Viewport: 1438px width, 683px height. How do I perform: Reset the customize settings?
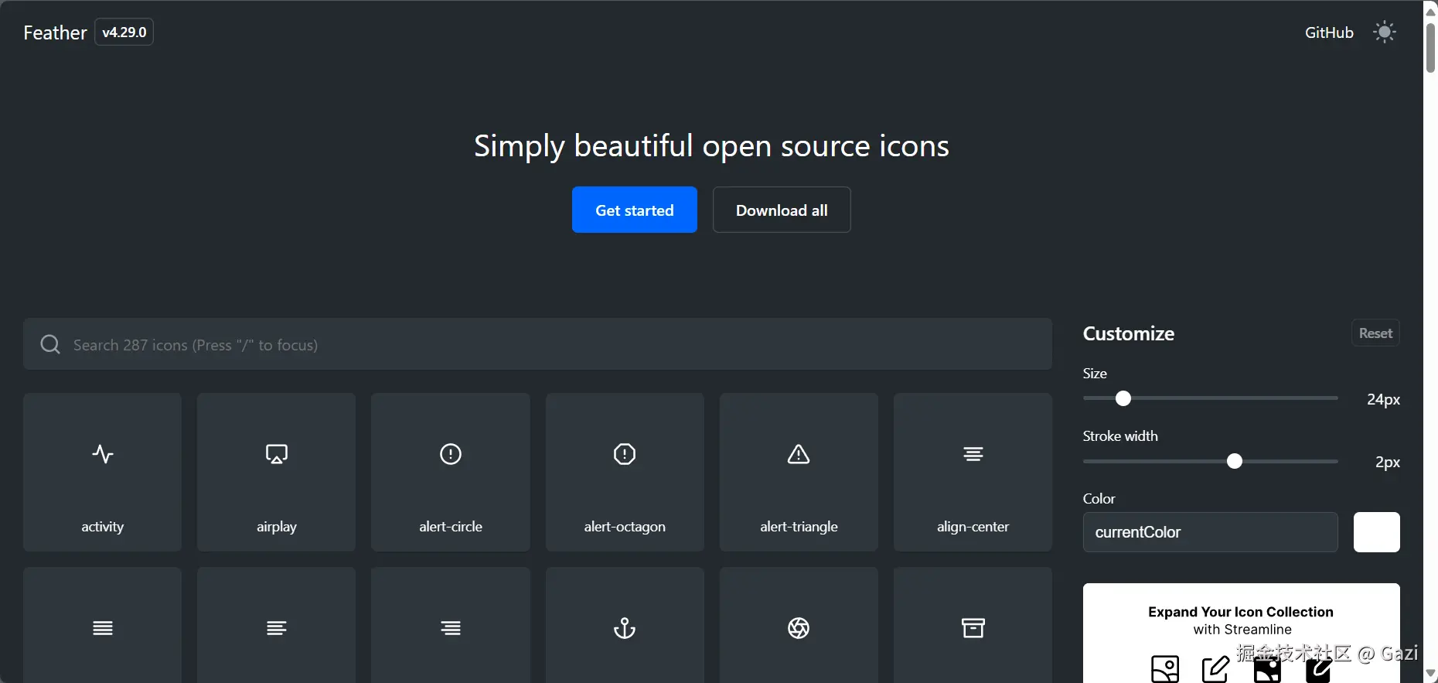[1375, 333]
